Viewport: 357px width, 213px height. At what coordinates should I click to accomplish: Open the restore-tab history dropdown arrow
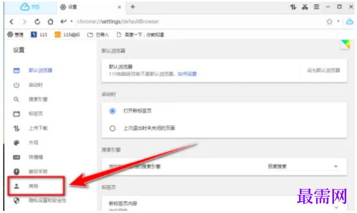[71, 21]
